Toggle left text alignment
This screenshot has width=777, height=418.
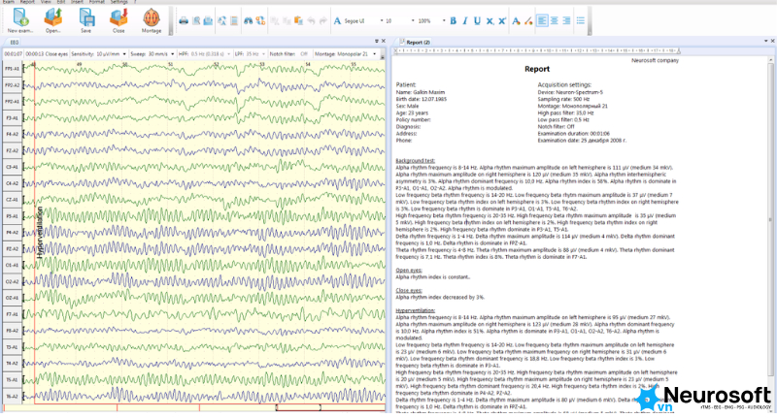click(542, 20)
